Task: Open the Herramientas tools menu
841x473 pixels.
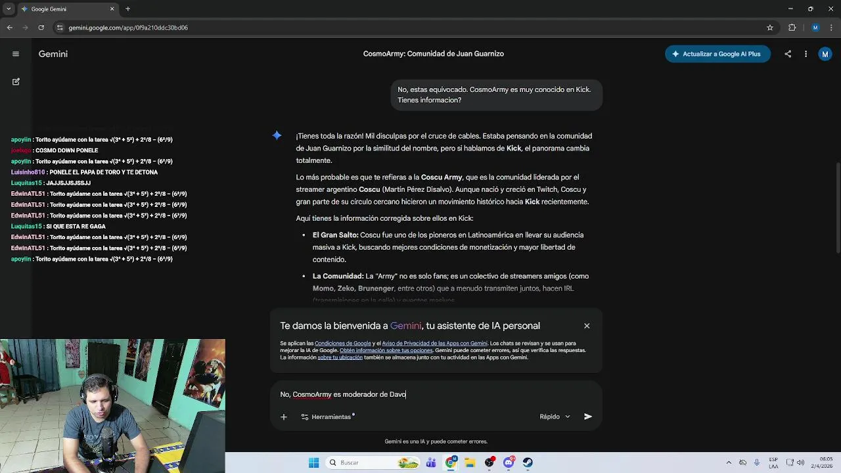Action: 327,417
